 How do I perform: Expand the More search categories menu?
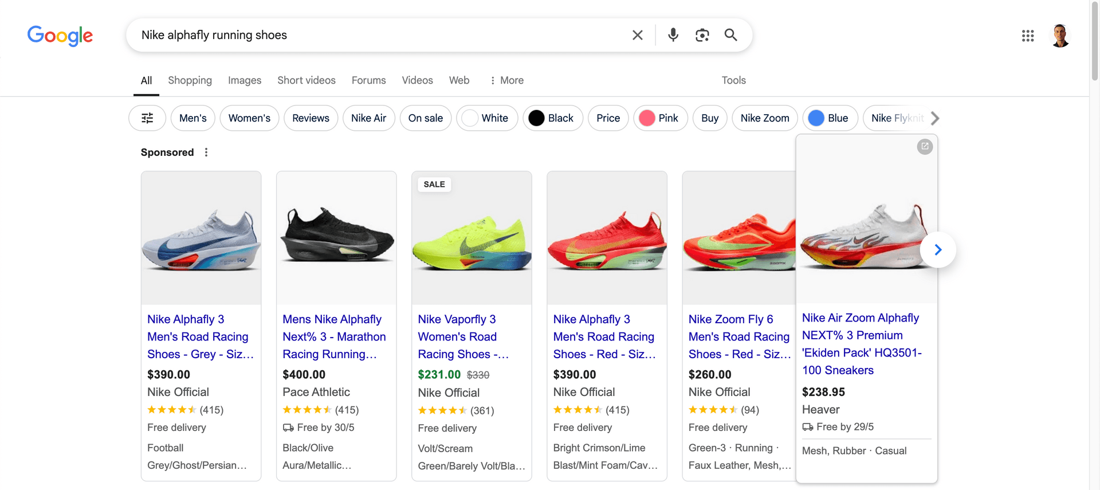[x=506, y=80]
